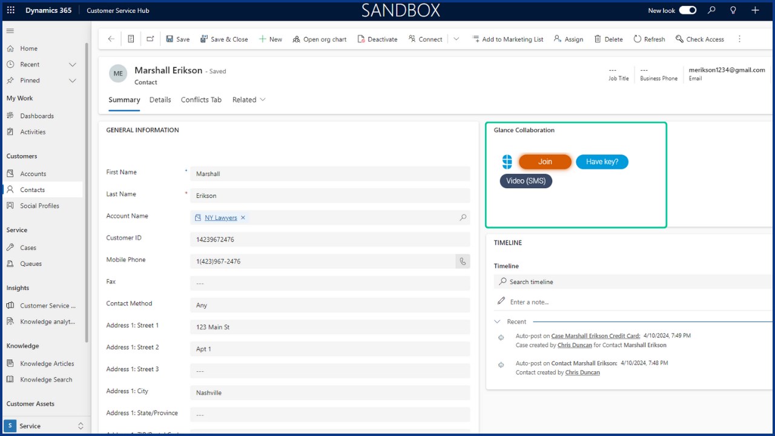Viewport: 775px width, 436px height.
Task: Click the Last Name field
Action: click(330, 196)
